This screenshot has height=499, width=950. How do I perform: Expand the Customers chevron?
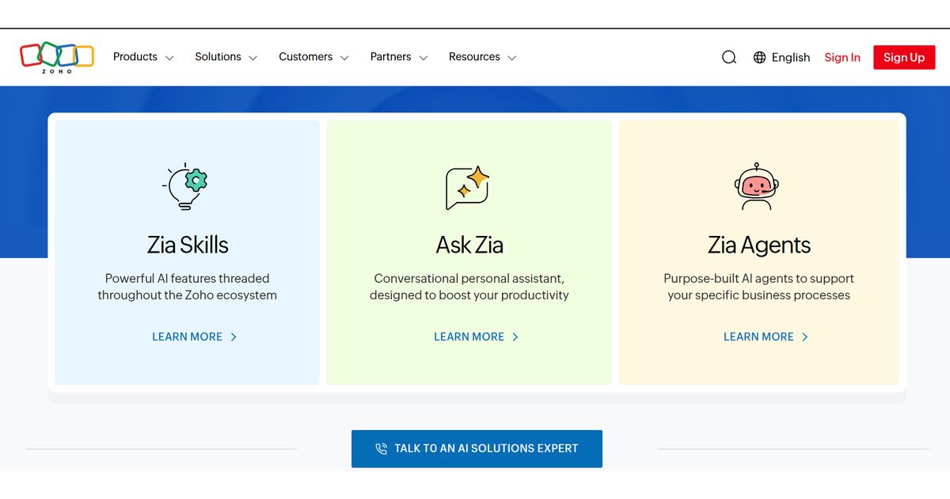tap(344, 58)
